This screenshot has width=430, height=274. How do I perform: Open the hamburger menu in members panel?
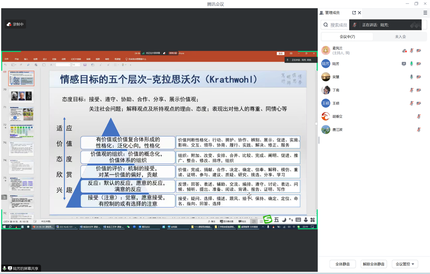(x=425, y=13)
